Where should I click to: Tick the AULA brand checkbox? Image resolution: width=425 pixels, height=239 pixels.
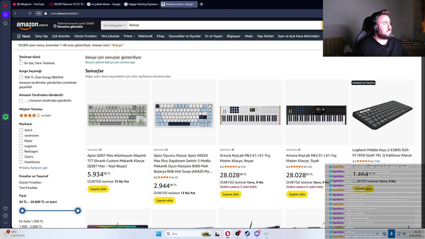21,130
